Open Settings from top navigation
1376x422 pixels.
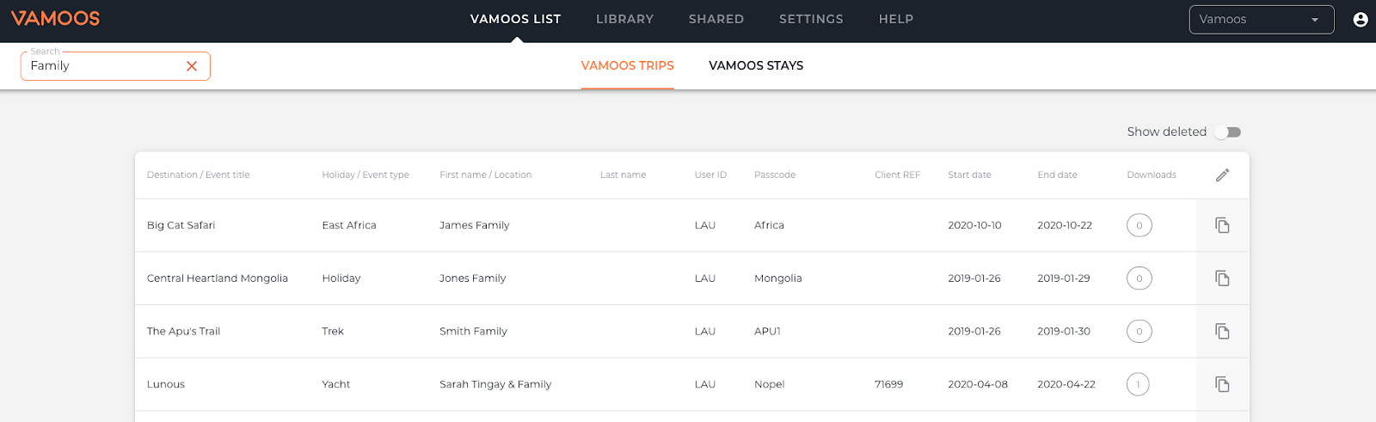coord(811,19)
